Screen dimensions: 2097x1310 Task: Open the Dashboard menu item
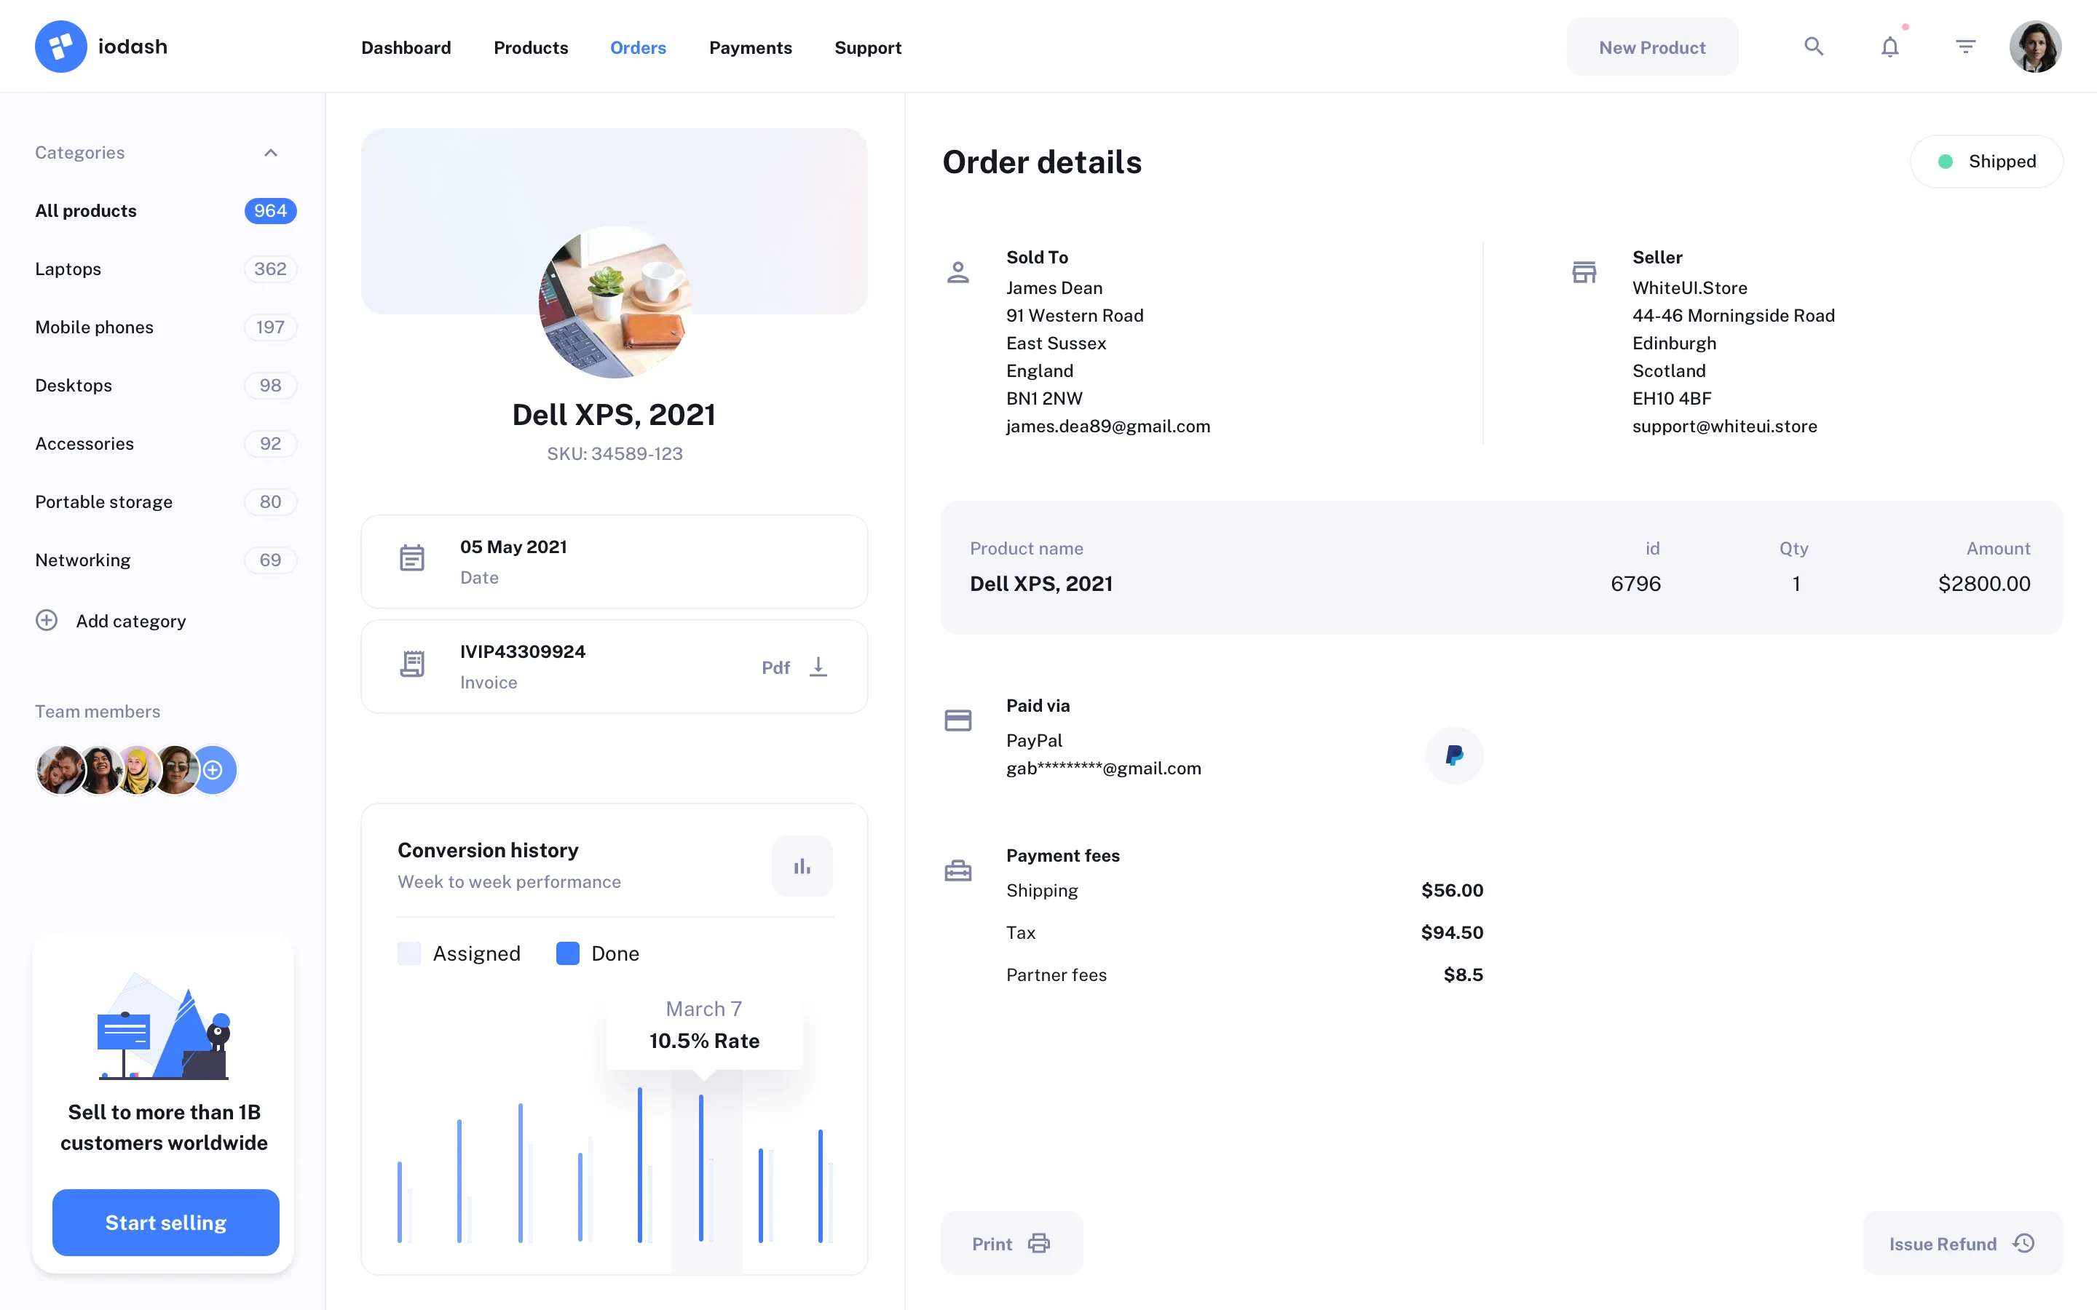click(406, 47)
